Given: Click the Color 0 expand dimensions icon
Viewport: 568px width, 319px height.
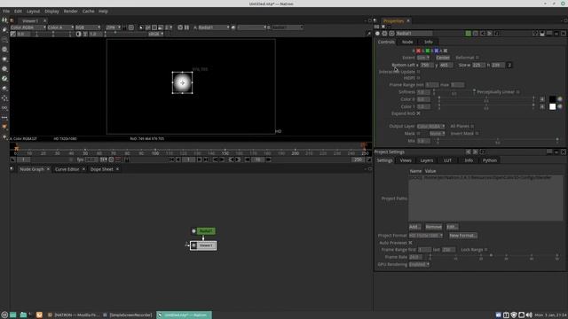Looking at the screenshot, I should pyautogui.click(x=542, y=99).
